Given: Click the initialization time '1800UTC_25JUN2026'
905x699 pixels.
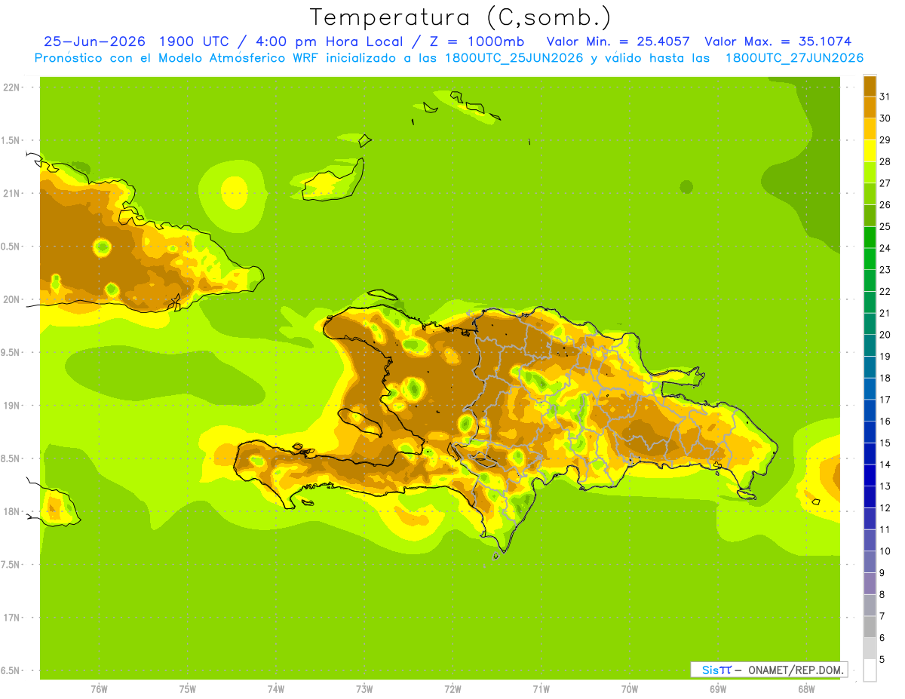Looking at the screenshot, I should (514, 58).
